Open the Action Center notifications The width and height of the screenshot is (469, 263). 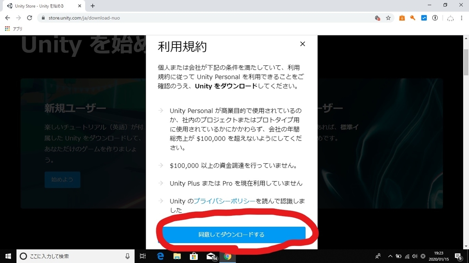coord(459,256)
